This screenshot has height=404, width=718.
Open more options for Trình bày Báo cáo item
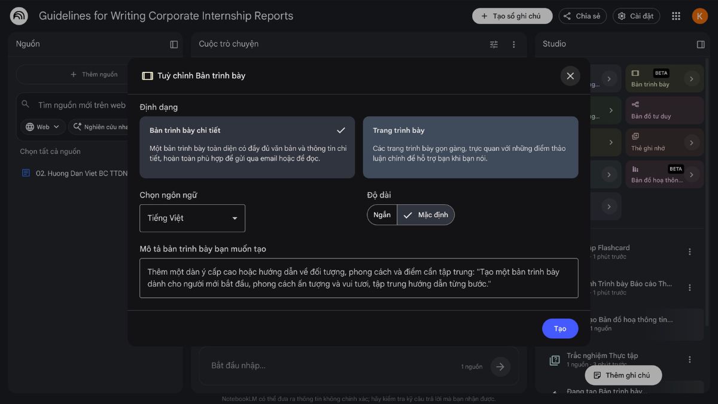tap(689, 288)
